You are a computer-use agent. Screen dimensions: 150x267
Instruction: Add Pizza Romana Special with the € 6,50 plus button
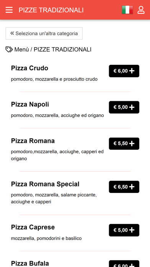click(124, 187)
